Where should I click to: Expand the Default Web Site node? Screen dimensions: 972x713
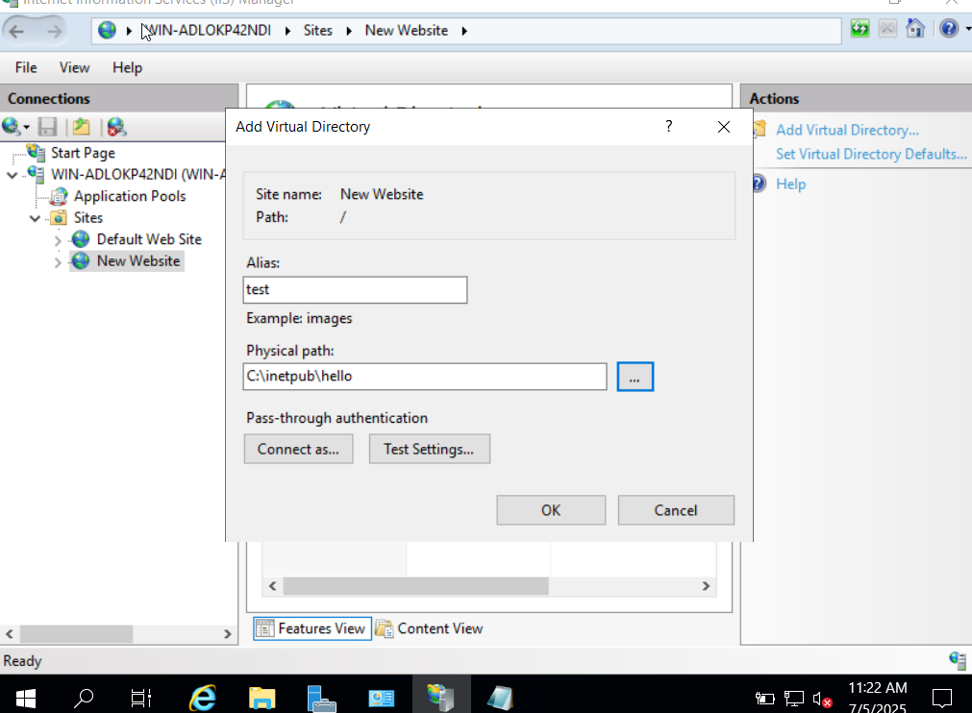click(58, 240)
